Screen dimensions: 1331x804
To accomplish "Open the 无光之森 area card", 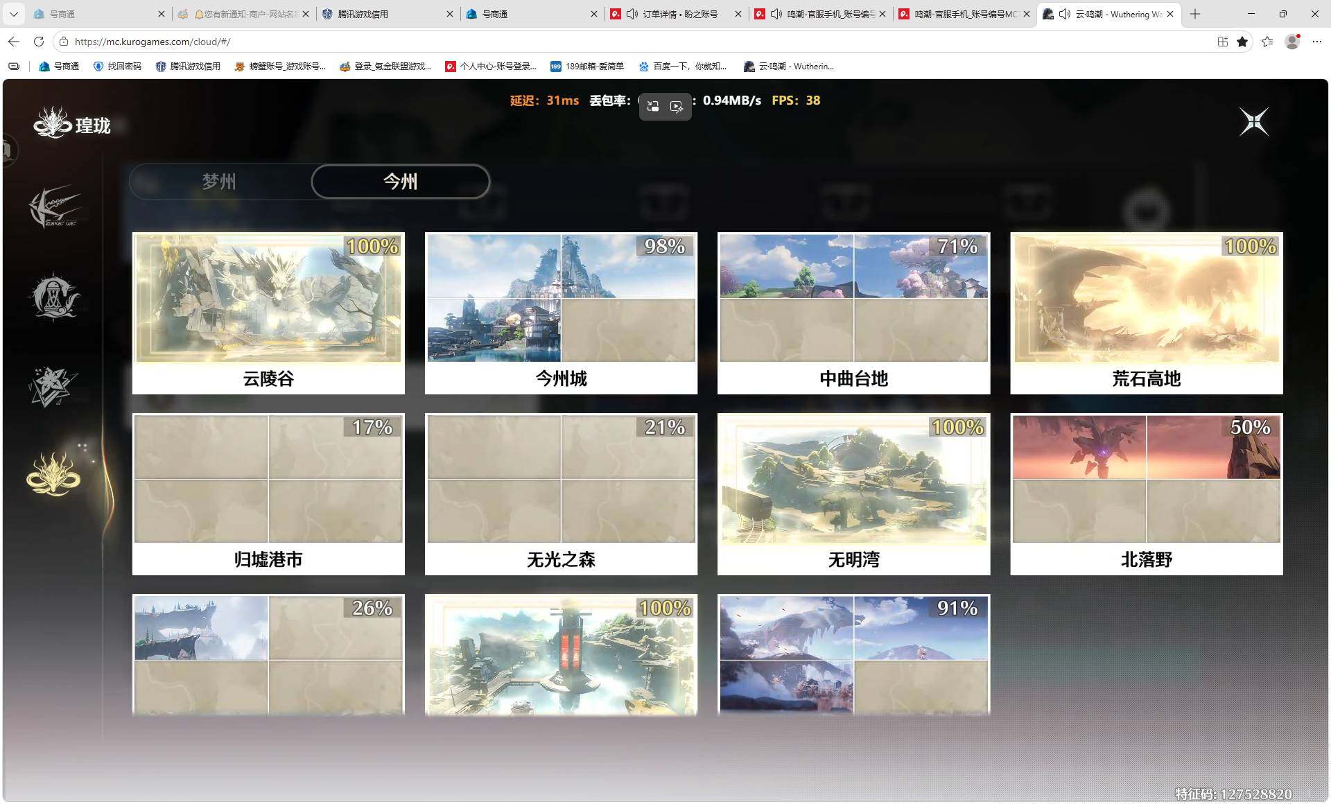I will tap(561, 494).
